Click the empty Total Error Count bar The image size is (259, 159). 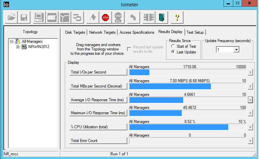[x=187, y=141]
